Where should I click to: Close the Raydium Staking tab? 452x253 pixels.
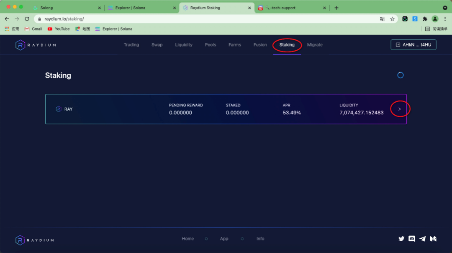(x=249, y=8)
